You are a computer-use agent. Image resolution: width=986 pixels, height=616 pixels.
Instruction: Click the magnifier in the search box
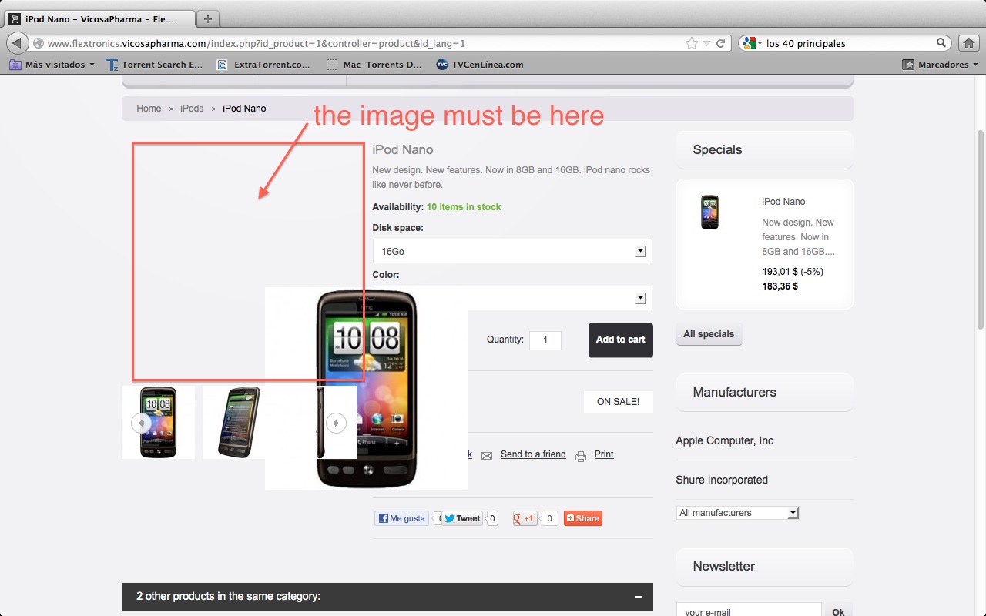click(941, 43)
